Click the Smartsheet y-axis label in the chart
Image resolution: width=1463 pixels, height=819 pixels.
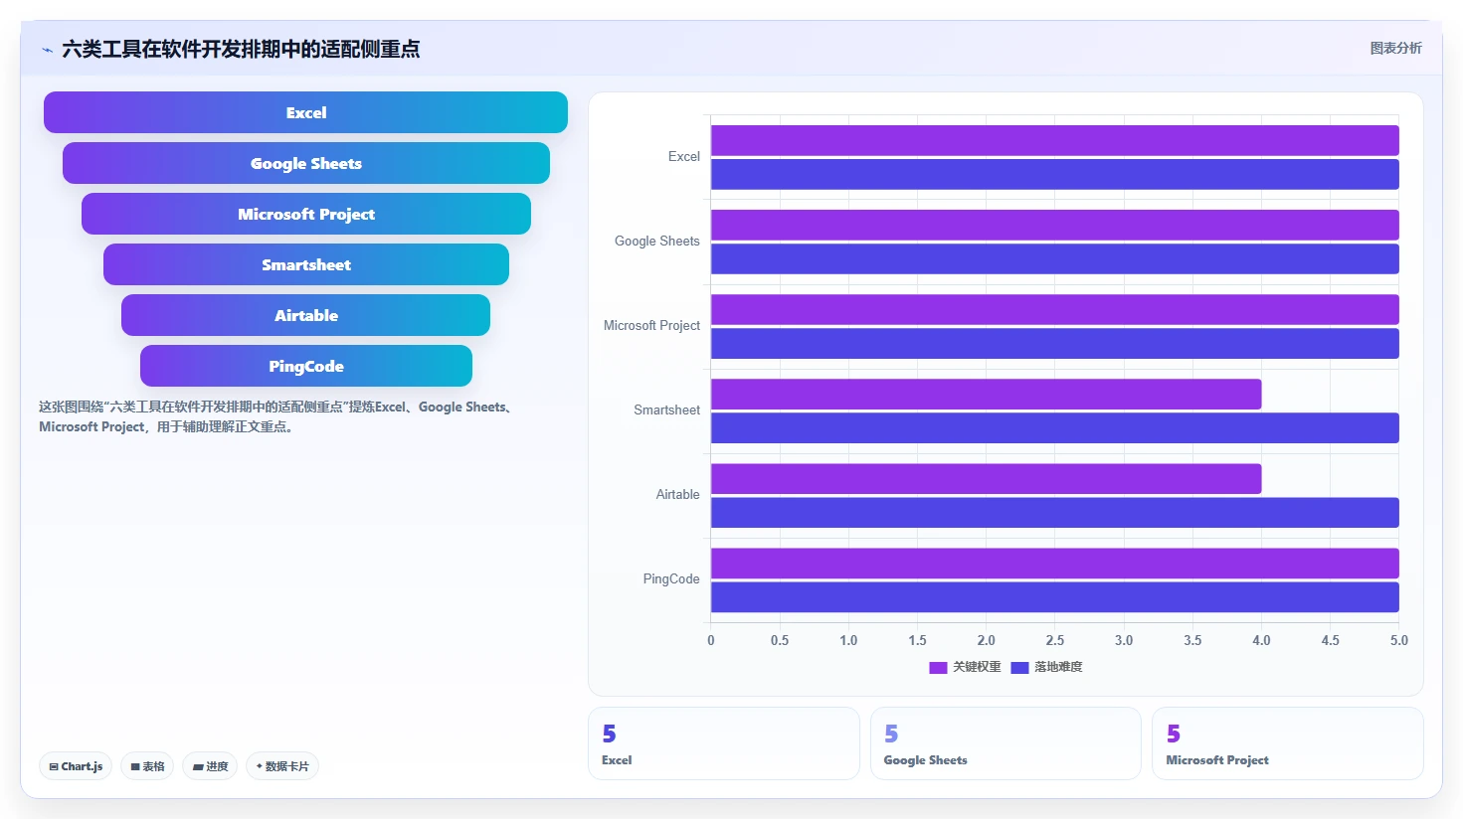666,410
